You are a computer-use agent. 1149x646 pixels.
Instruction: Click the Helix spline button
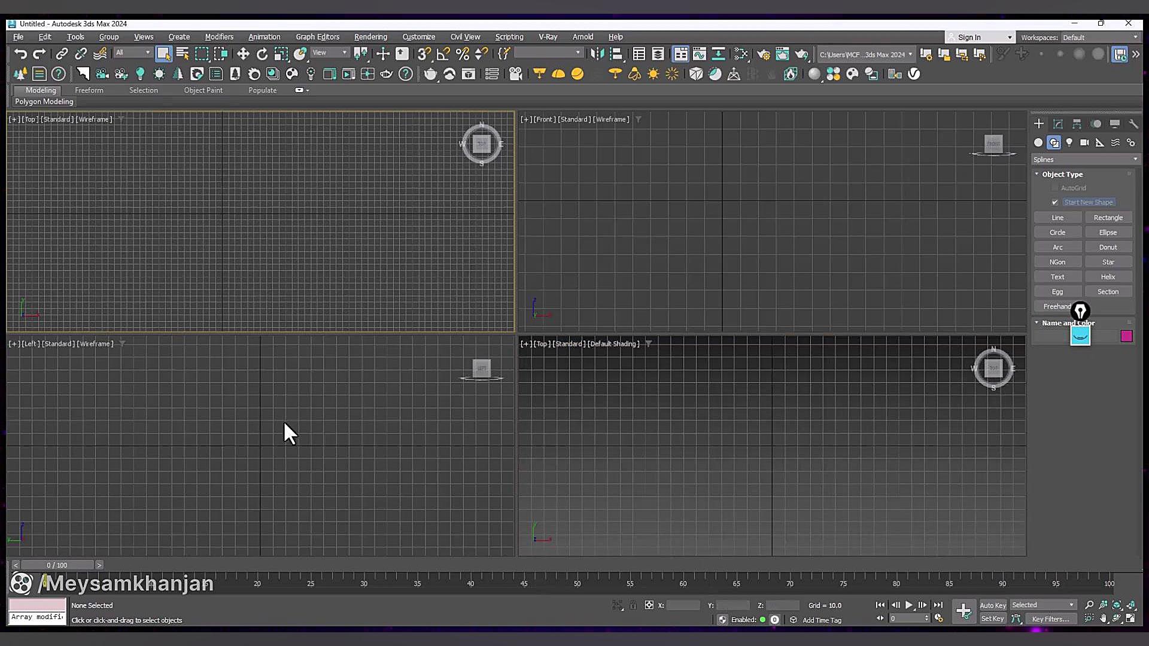tap(1108, 277)
